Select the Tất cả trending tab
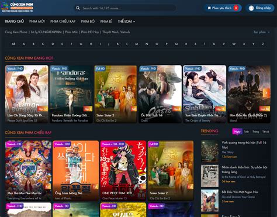Image resolution: width=277 pixels, height=217 pixels. tap(265, 132)
